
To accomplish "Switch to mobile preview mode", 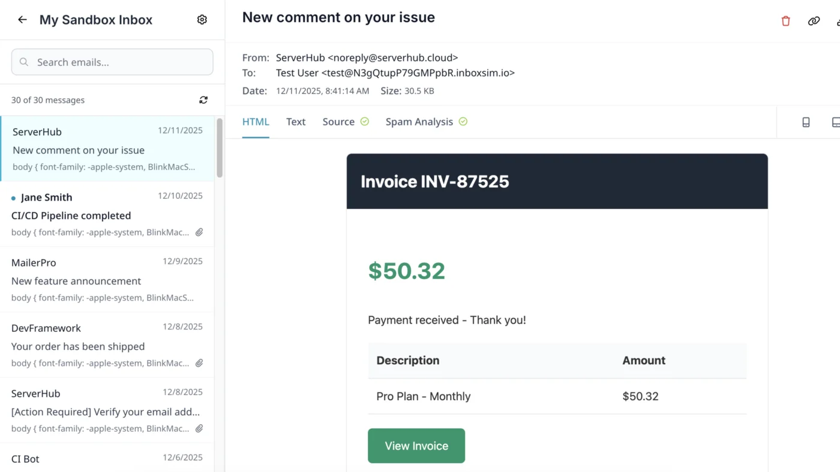I will (x=806, y=122).
